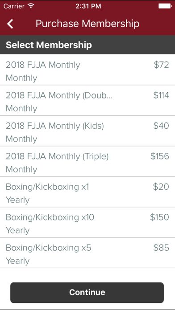This screenshot has width=175, height=310.
Task: Click the Continue button
Action: tap(87, 293)
